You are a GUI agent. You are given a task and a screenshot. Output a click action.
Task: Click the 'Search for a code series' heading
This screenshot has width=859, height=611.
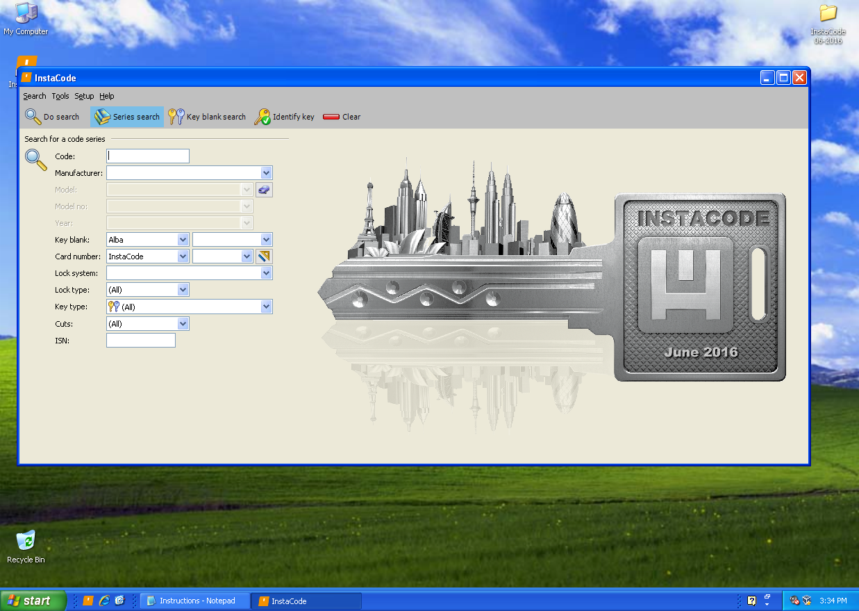click(x=65, y=139)
